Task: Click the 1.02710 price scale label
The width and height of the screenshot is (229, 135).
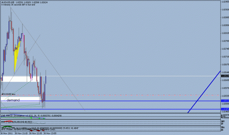Action: pos(225,57)
